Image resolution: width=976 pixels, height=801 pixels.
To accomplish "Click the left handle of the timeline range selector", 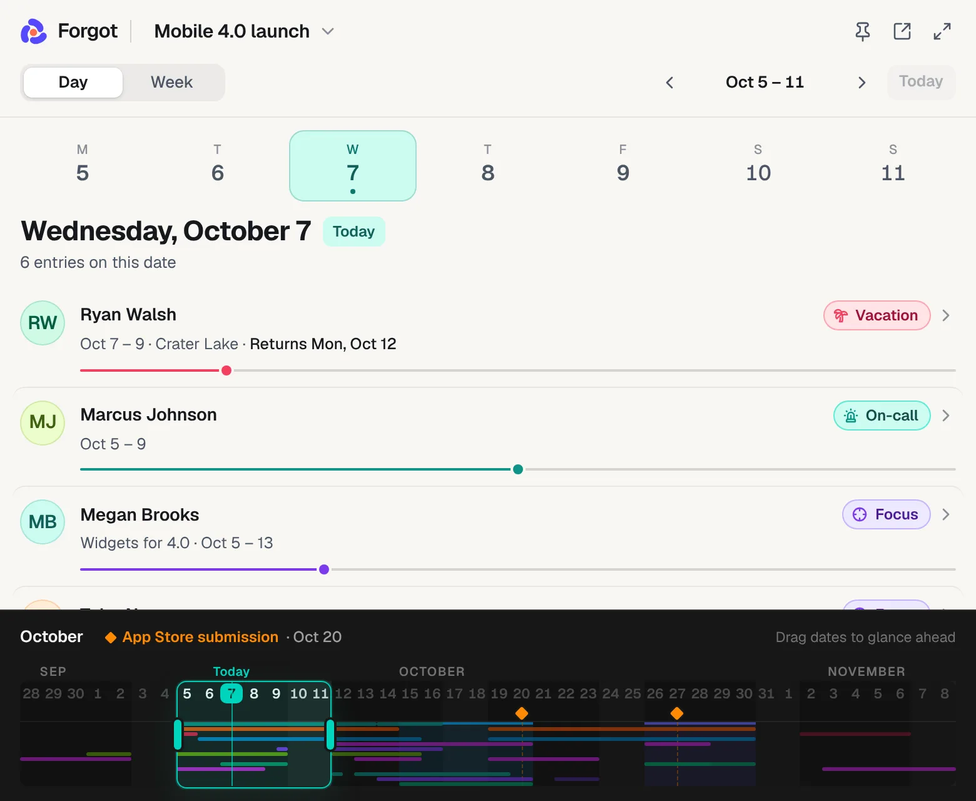I will coord(178,735).
